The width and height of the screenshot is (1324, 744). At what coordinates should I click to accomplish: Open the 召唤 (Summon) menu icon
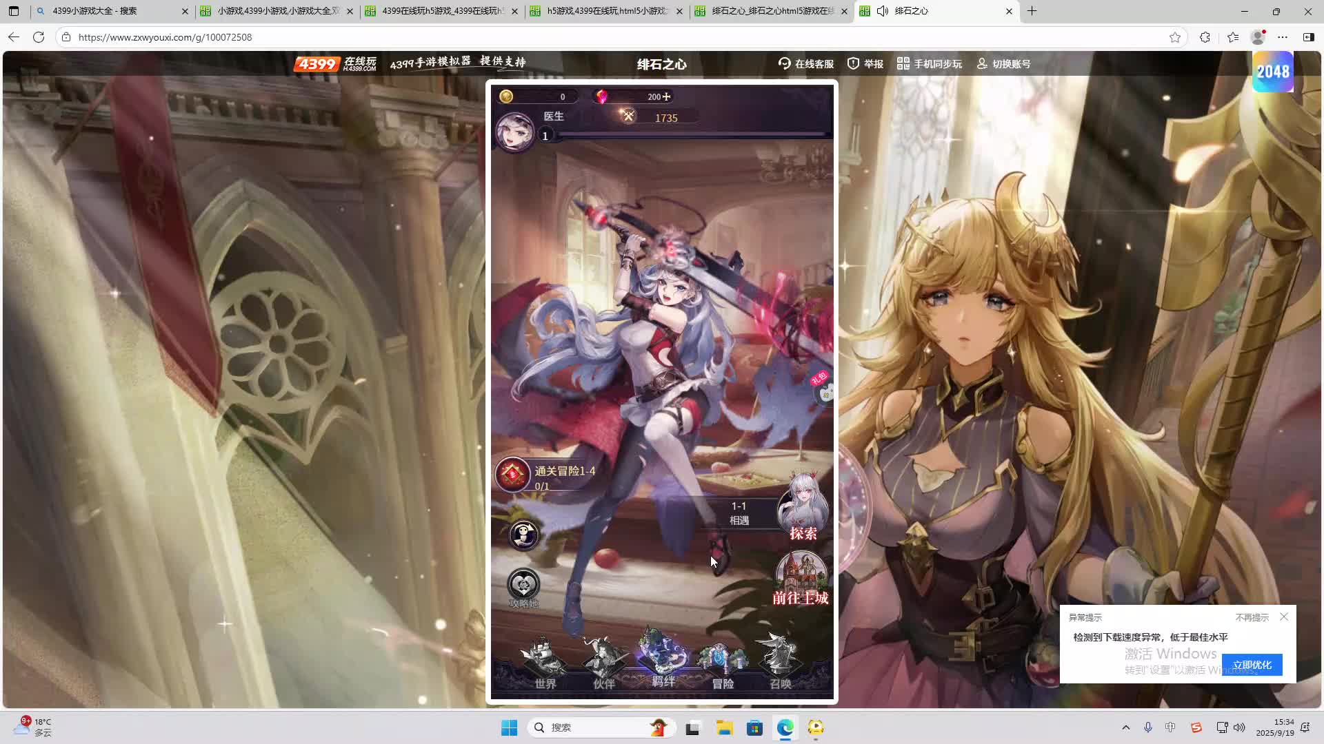point(780,663)
